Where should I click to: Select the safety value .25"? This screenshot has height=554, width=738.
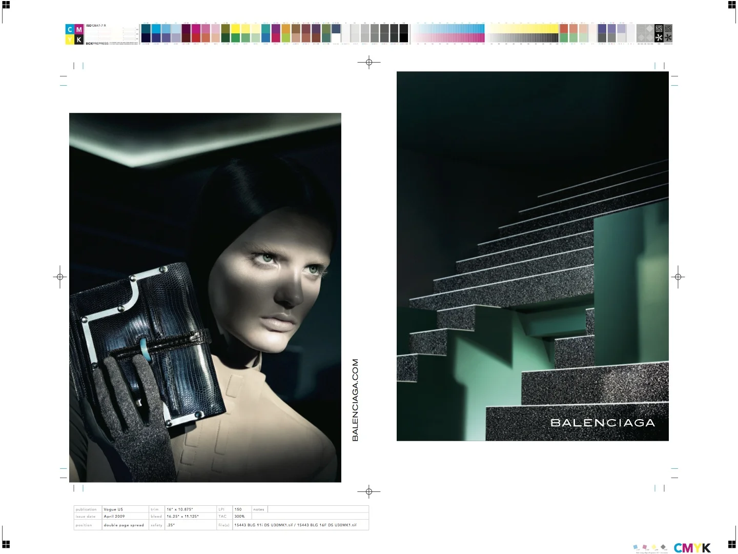coord(191,525)
